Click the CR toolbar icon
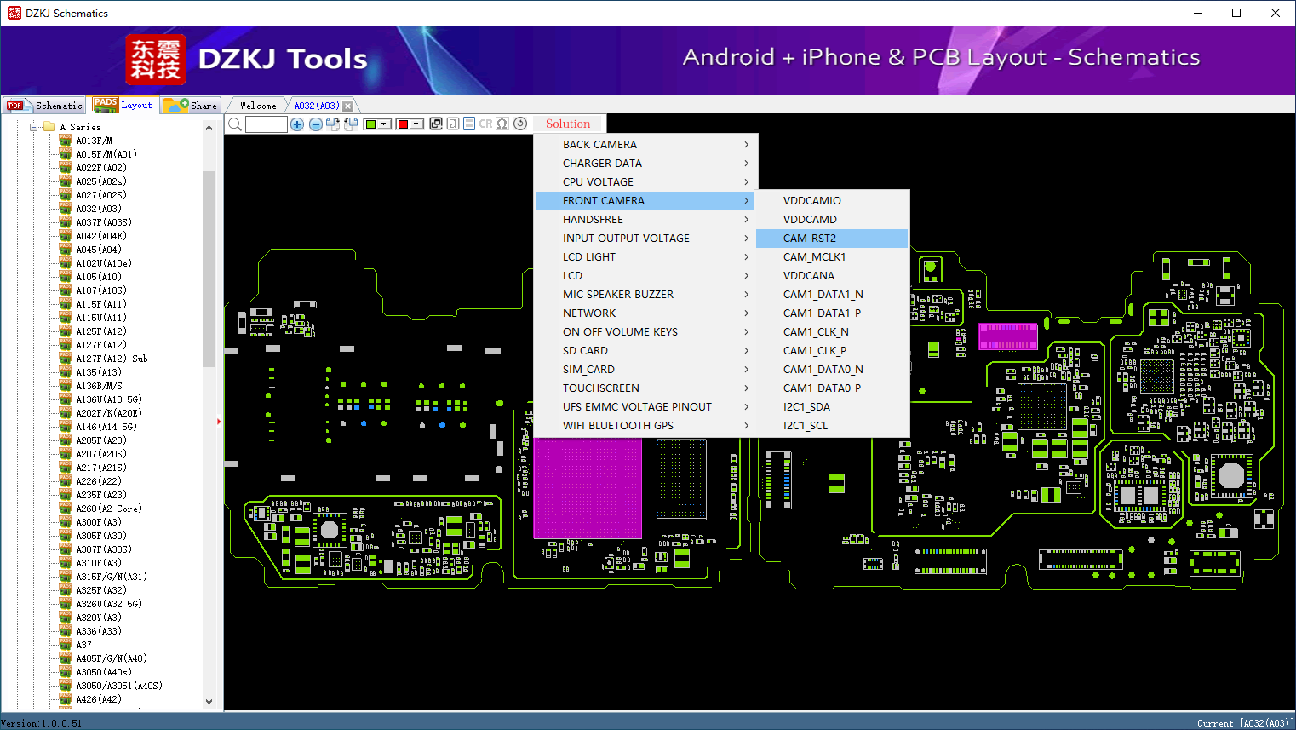 486,124
